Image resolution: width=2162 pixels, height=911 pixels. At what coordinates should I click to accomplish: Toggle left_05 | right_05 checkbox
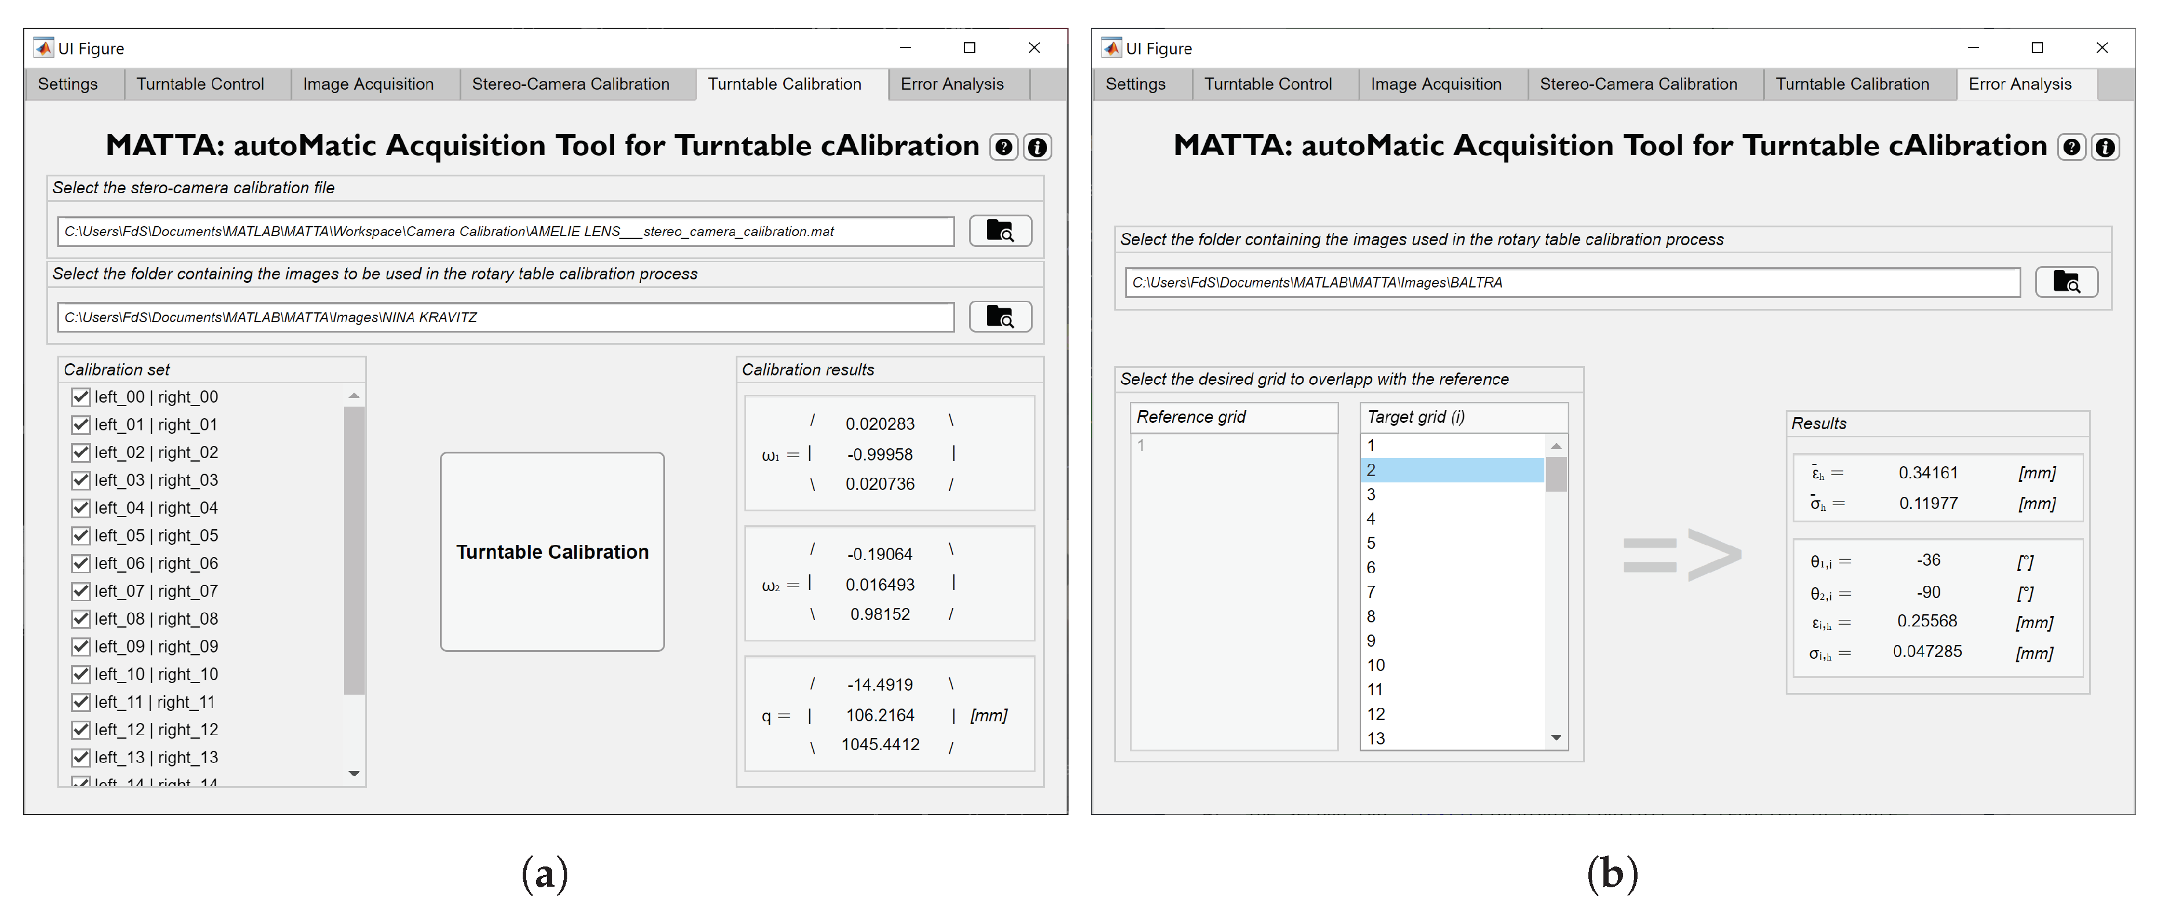point(80,535)
